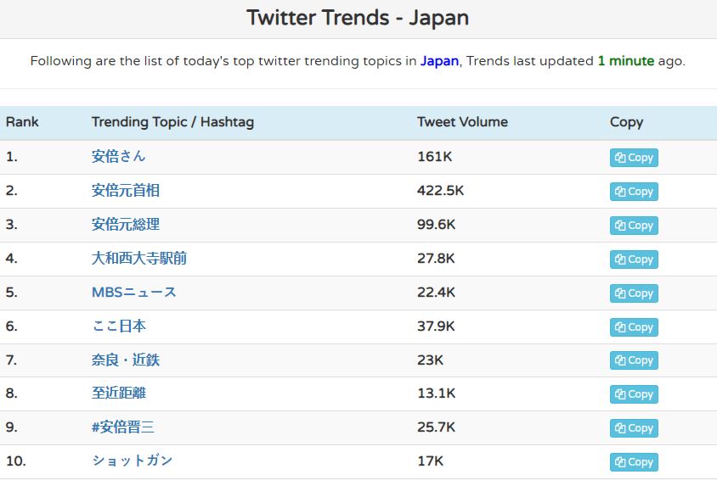The image size is (717, 480).
Task: Copy the #安倍晋三 hashtag
Action: pyautogui.click(x=634, y=428)
